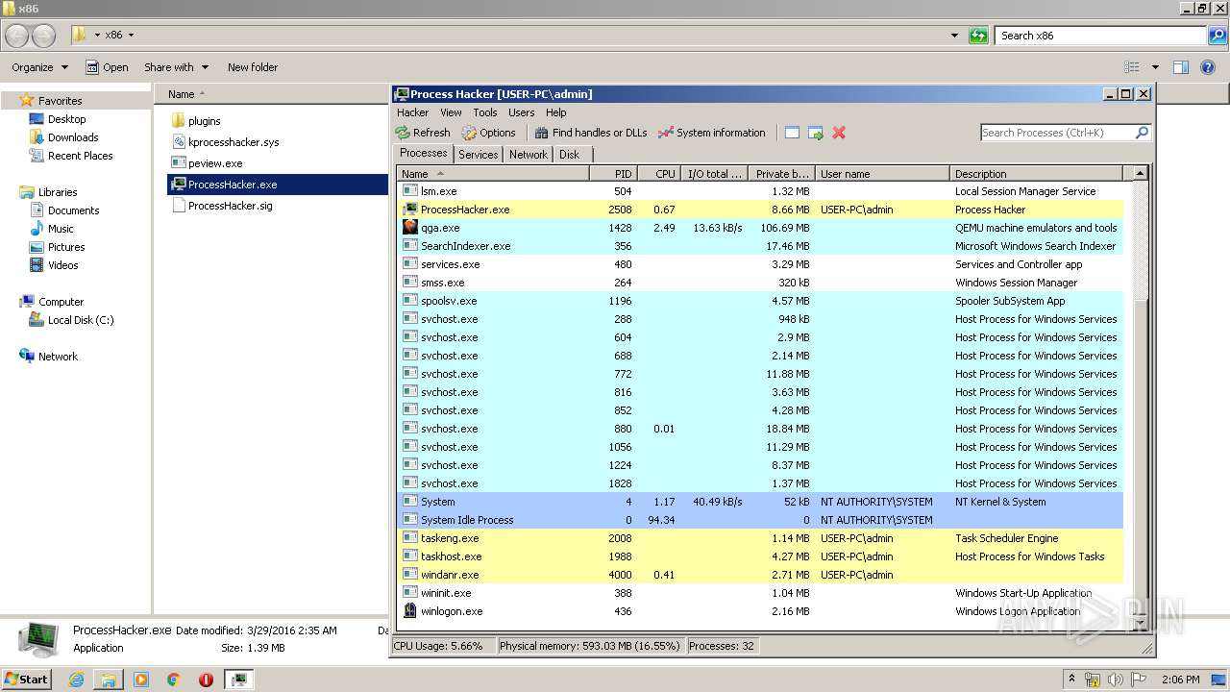
Task: Select the winlogon.exe process icon
Action: pos(410,611)
